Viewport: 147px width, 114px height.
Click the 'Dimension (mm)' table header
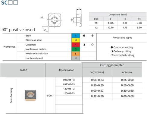[118, 14]
